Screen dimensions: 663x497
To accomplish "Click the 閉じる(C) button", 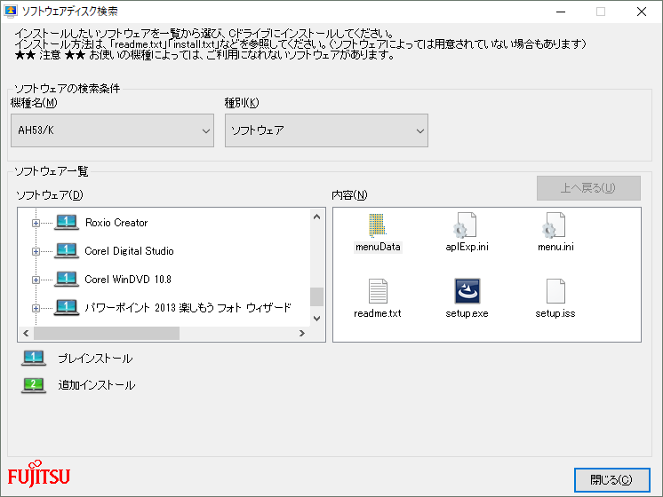I will tap(611, 479).
